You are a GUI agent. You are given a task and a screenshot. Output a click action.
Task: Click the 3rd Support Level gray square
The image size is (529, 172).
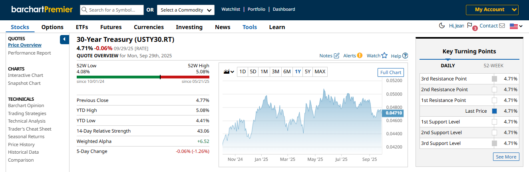click(x=494, y=143)
